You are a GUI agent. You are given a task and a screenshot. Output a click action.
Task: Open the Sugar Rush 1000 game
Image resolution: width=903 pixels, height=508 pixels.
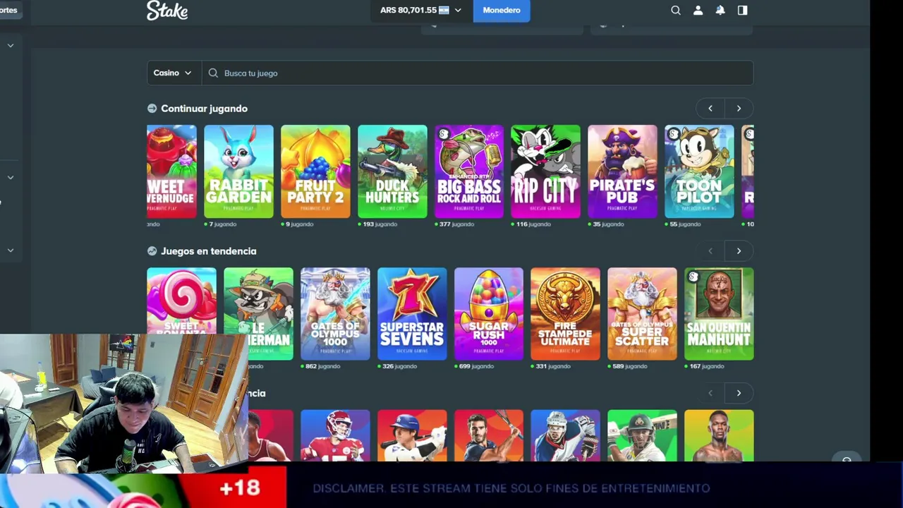[489, 314]
